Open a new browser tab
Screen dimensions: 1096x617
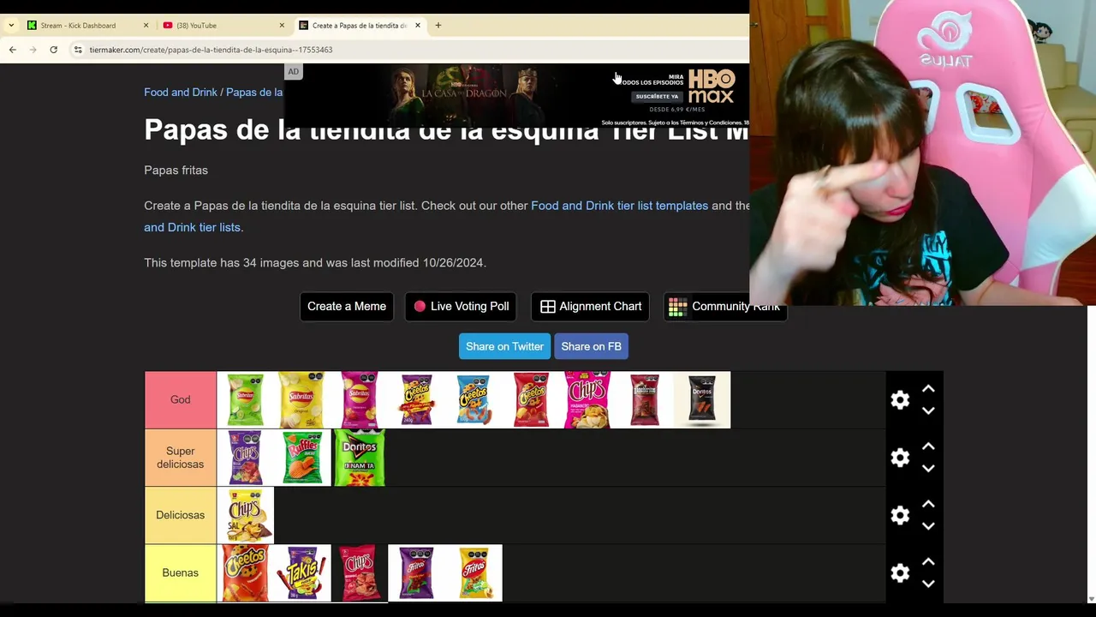[438, 26]
